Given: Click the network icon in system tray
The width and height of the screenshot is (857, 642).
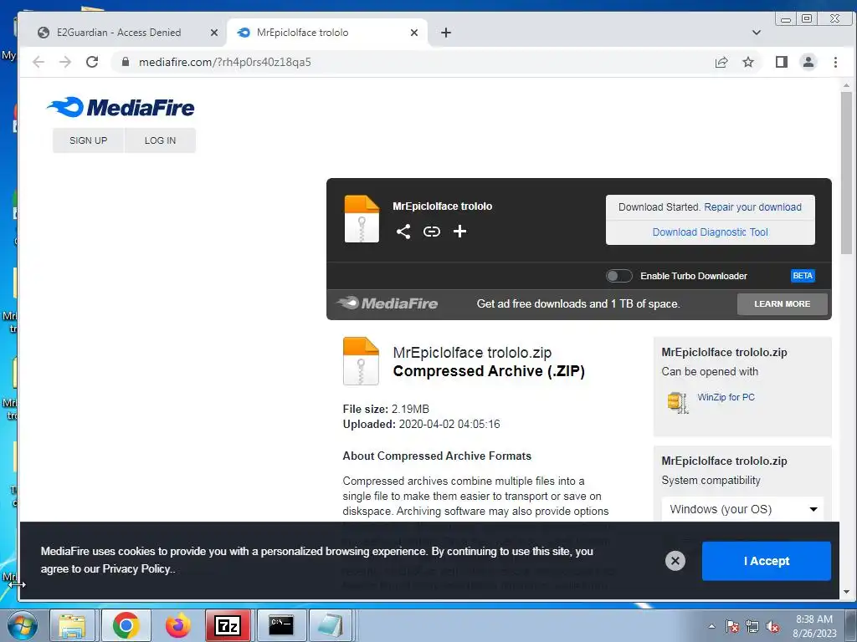Looking at the screenshot, I should pos(752,627).
